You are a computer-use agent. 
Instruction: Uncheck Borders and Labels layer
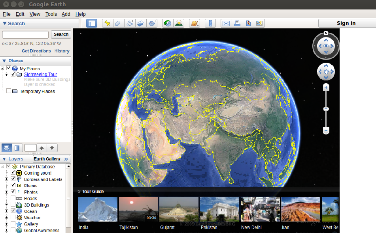[13, 179]
